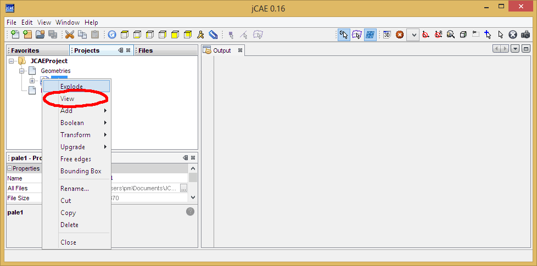The height and width of the screenshot is (266, 537).
Task: Toggle the blue mesh grid selection button
Action: (x=371, y=35)
